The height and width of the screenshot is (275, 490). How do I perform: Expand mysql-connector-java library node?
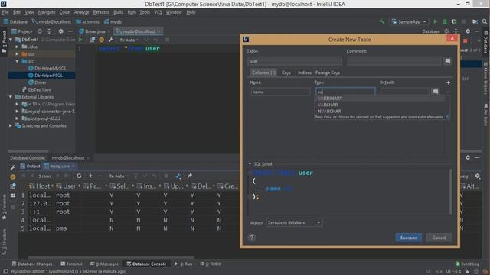pos(17,112)
